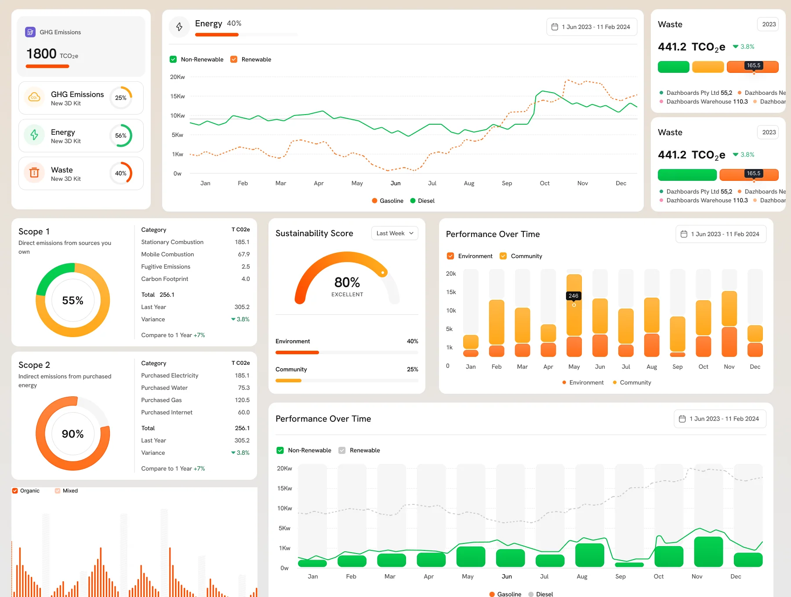The height and width of the screenshot is (597, 791).
Task: Open date range picker on Performance bar chart
Action: click(721, 234)
